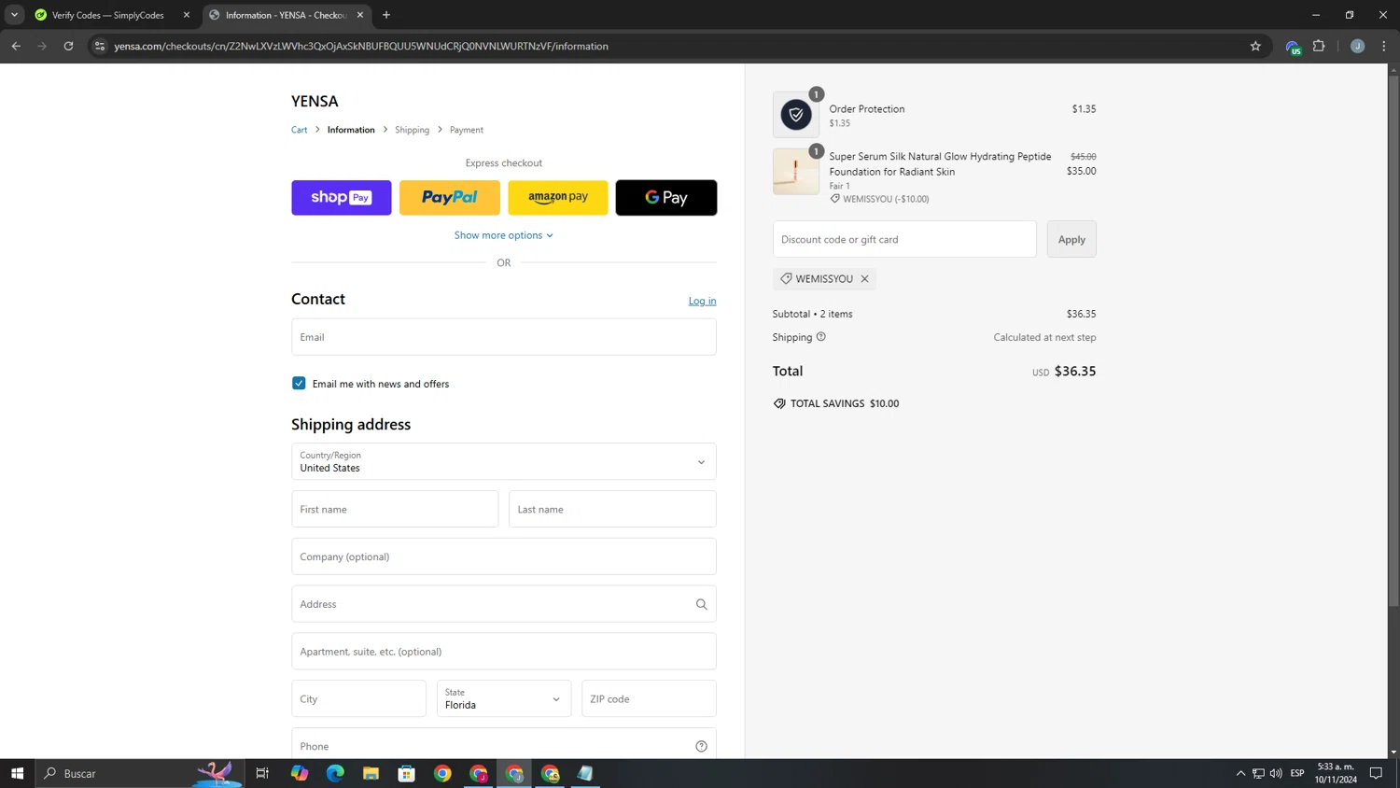This screenshot has height=788, width=1400.
Task: Open File Explorer from the taskbar
Action: click(371, 773)
